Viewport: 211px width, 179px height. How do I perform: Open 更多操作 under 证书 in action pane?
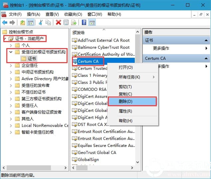coord(176,48)
